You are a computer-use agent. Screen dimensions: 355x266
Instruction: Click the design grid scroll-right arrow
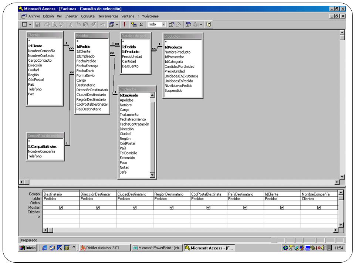336,230
